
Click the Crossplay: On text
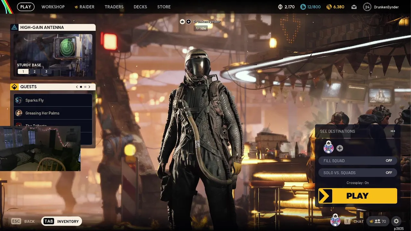[x=358, y=183]
